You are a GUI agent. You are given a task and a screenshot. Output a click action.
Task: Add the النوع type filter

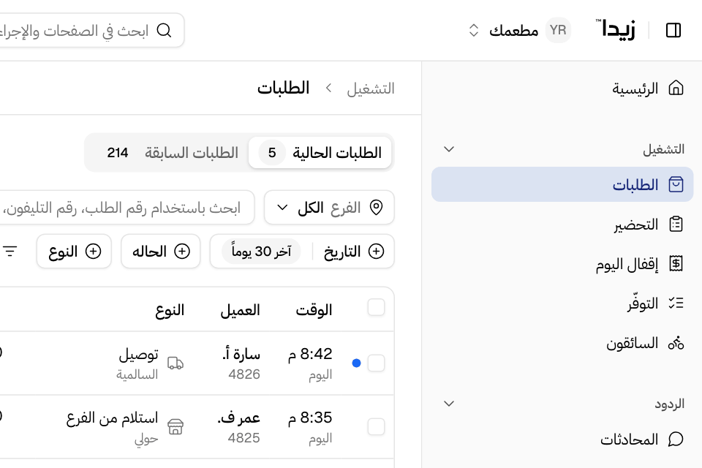[x=74, y=252]
